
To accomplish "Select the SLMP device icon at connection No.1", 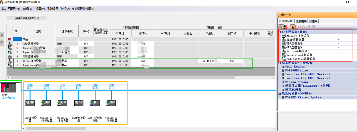I will [30, 102].
